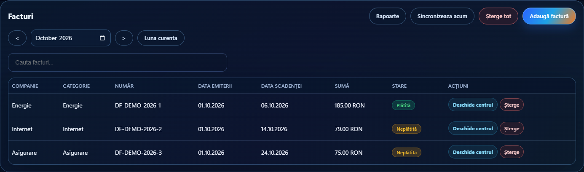
Task: Click the NUMĂR column header
Action: tap(124, 86)
